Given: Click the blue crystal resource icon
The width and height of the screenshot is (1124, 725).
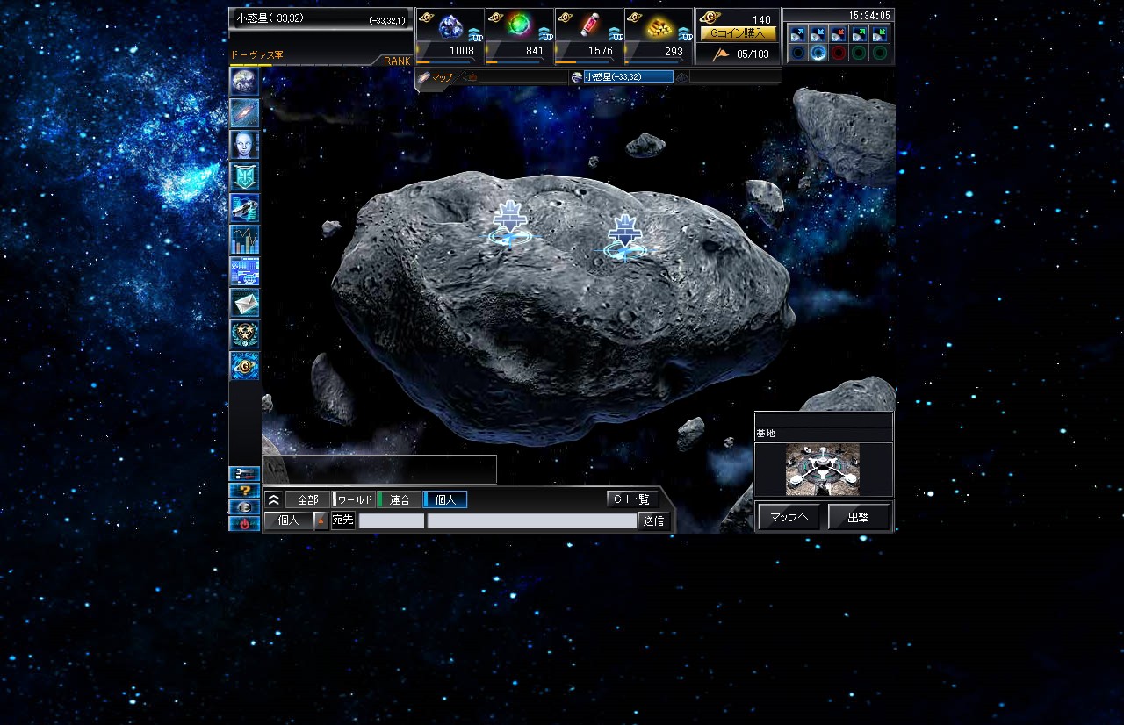Looking at the screenshot, I should [450, 27].
